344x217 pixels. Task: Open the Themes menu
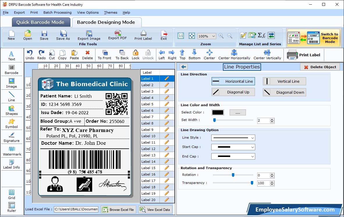111,12
